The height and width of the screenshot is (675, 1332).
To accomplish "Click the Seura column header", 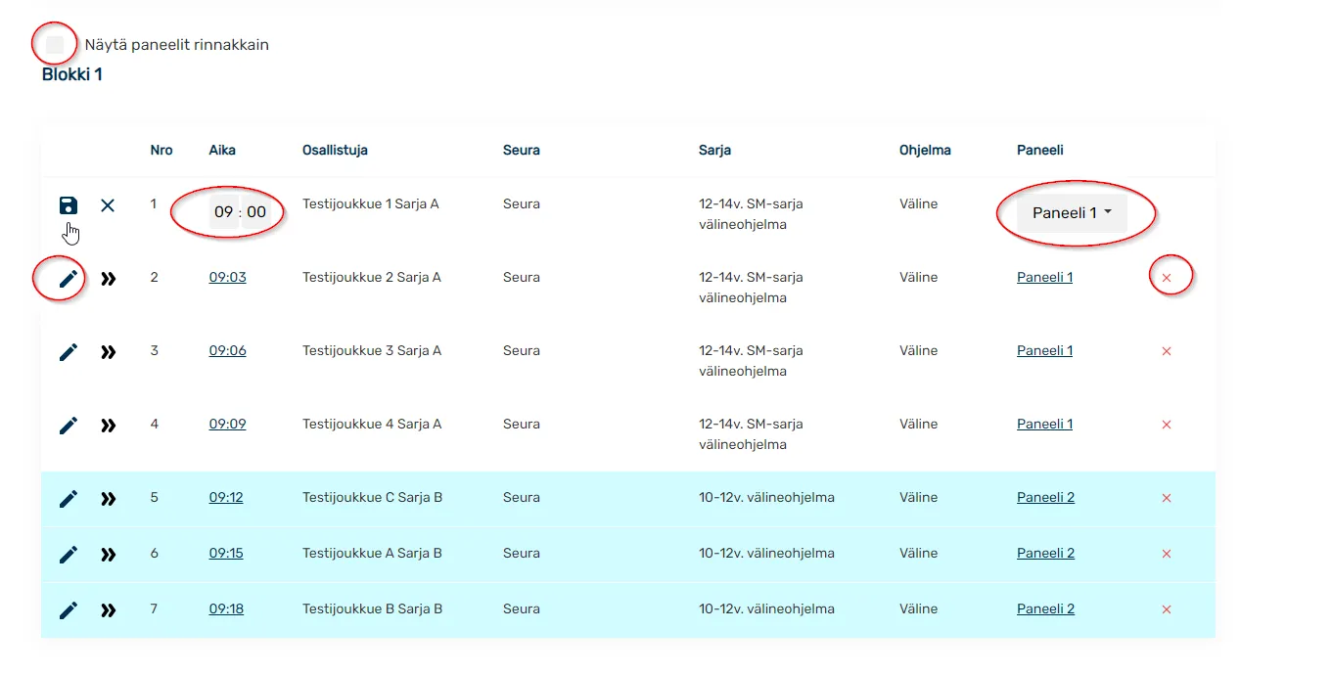I will [522, 151].
